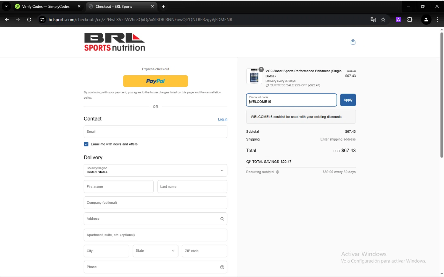Image resolution: width=444 pixels, height=277 pixels.
Task: Follow the Log in link
Action: coord(223,119)
